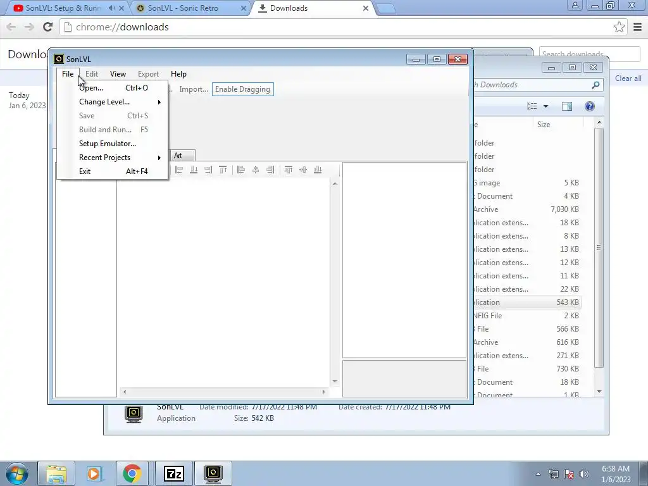Click the taskbar clock showing 6:58 AM
The height and width of the screenshot is (486, 648).
(615, 474)
